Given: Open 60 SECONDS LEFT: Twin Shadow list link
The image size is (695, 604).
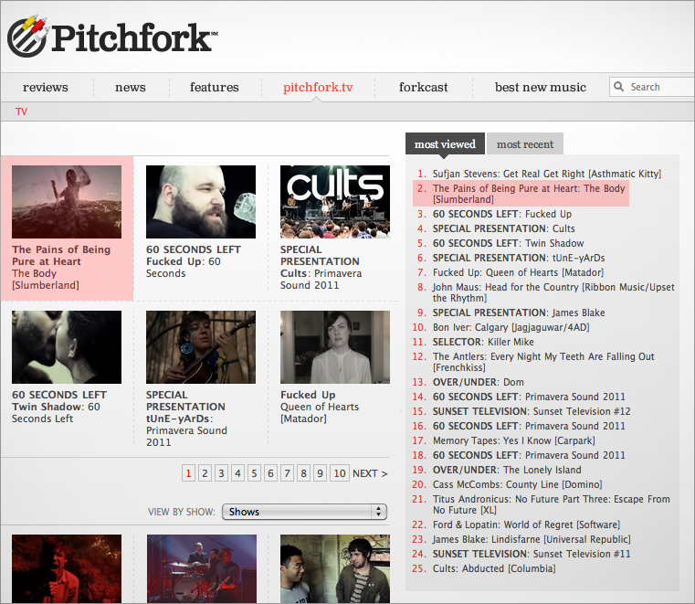Looking at the screenshot, I should point(508,243).
